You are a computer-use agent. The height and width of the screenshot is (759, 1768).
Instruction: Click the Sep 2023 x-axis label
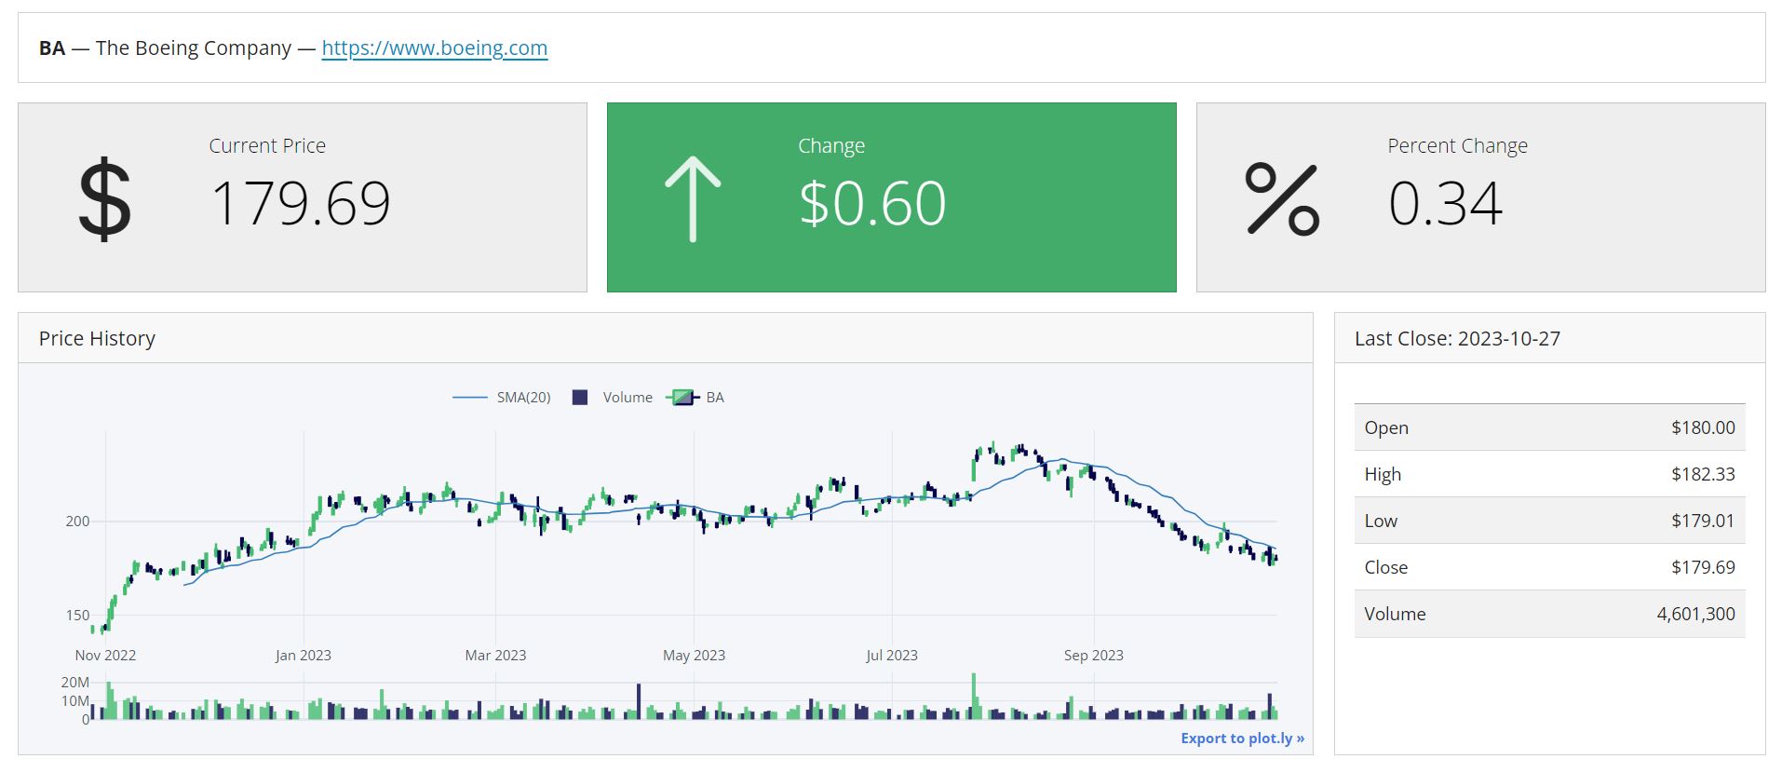coord(1093,656)
